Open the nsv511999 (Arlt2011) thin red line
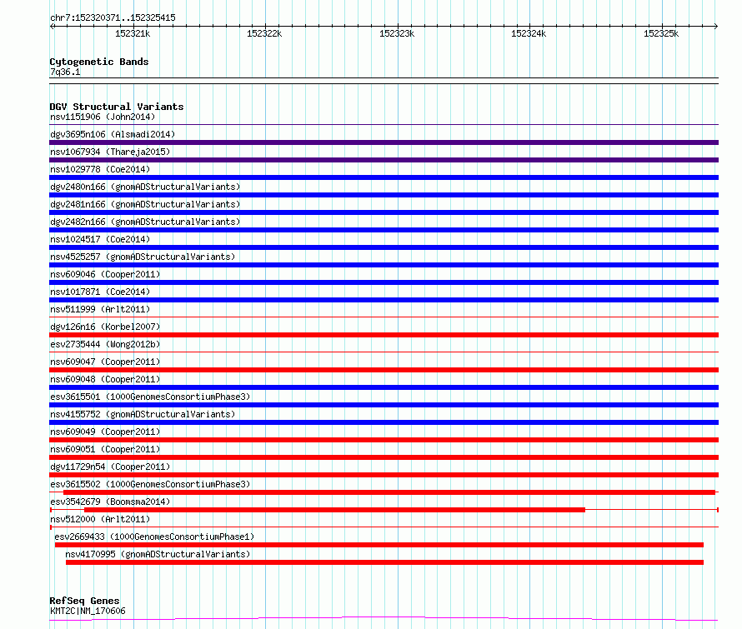This screenshot has width=742, height=629. [384, 317]
